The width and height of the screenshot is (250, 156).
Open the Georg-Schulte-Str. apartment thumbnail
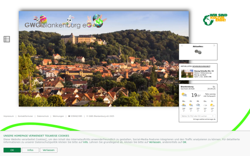click(x=187, y=74)
